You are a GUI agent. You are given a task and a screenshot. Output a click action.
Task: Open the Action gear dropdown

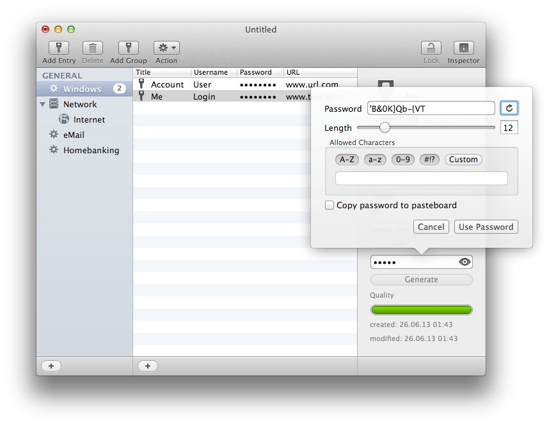(166, 48)
